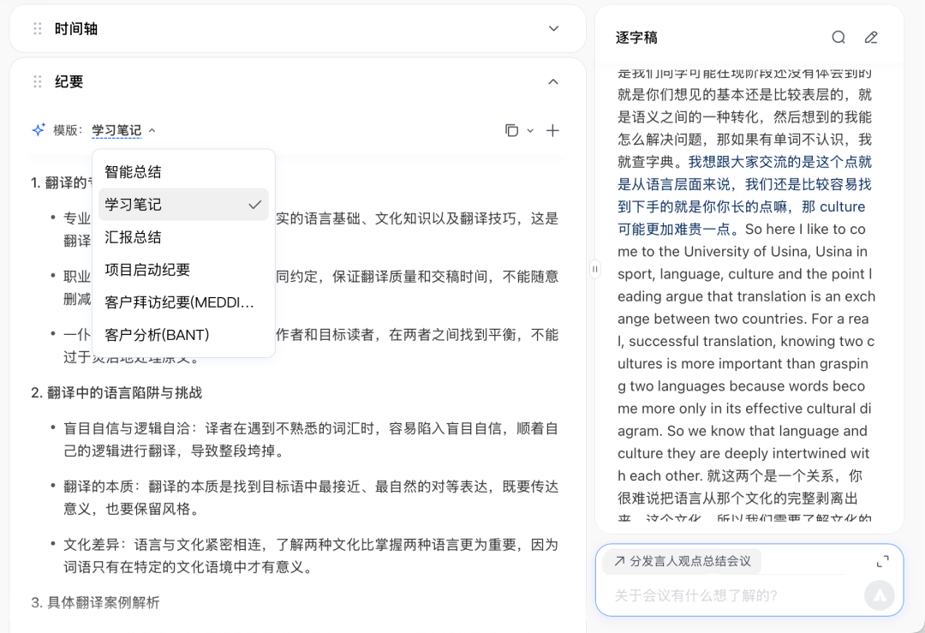Collapse the 纪要 section

coord(553,82)
